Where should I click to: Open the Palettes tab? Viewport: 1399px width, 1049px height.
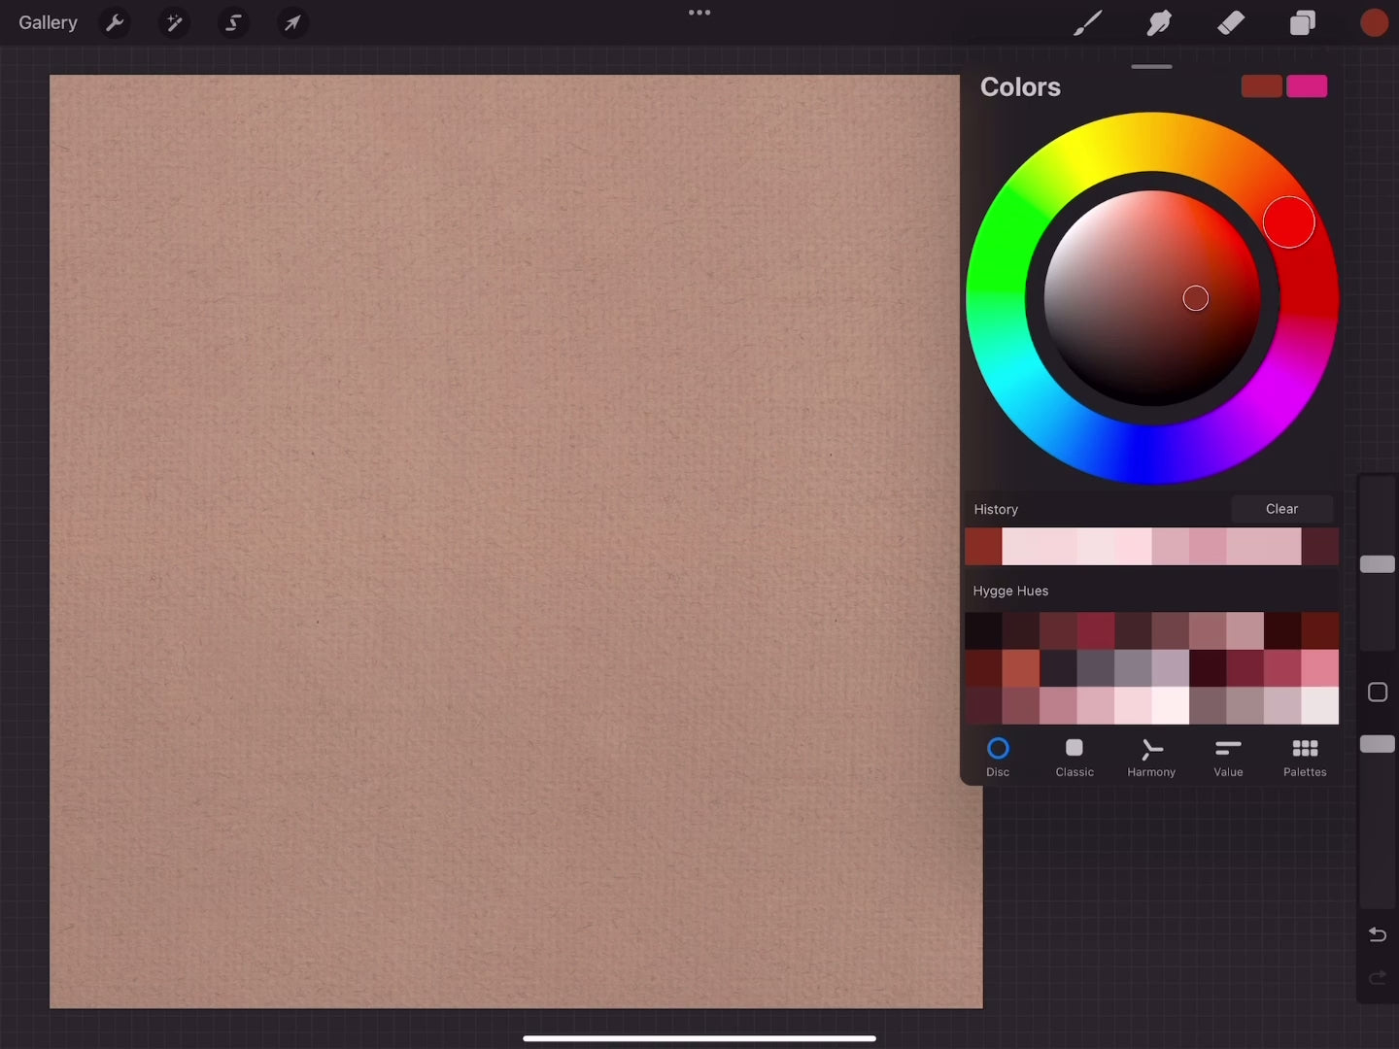[1305, 758]
